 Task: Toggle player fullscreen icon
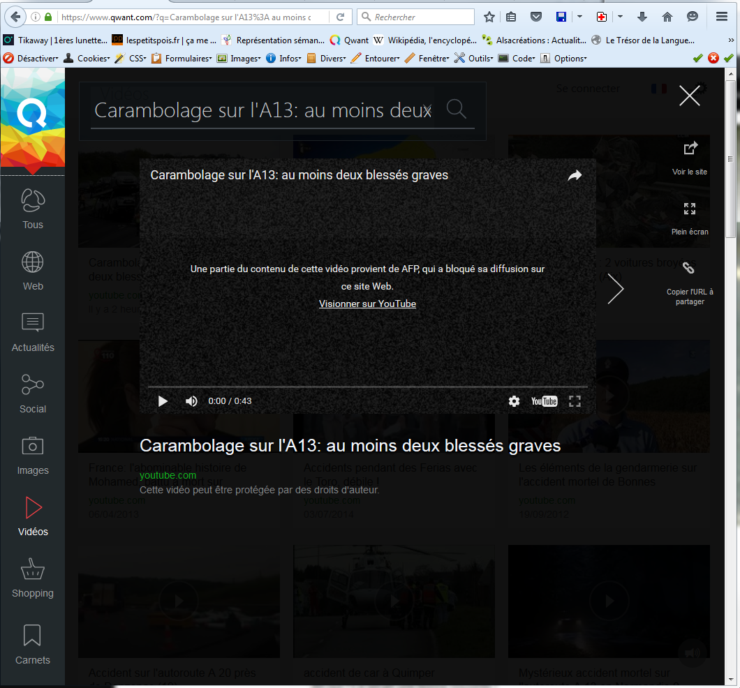[x=575, y=401]
